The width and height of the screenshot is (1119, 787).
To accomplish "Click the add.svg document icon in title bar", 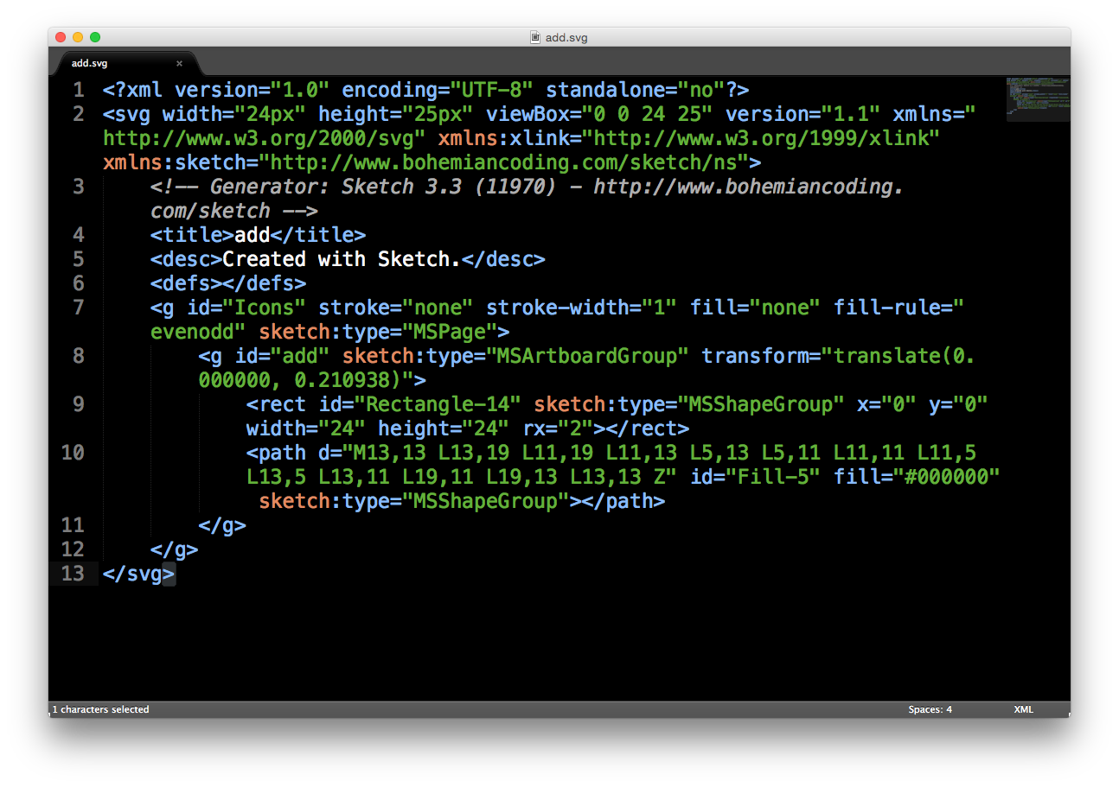I will pyautogui.click(x=535, y=37).
